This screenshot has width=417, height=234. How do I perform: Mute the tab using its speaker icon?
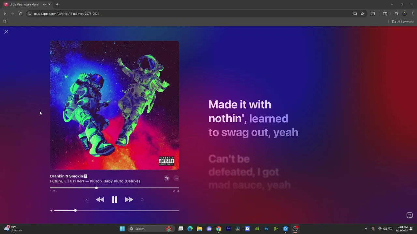[x=44, y=5]
